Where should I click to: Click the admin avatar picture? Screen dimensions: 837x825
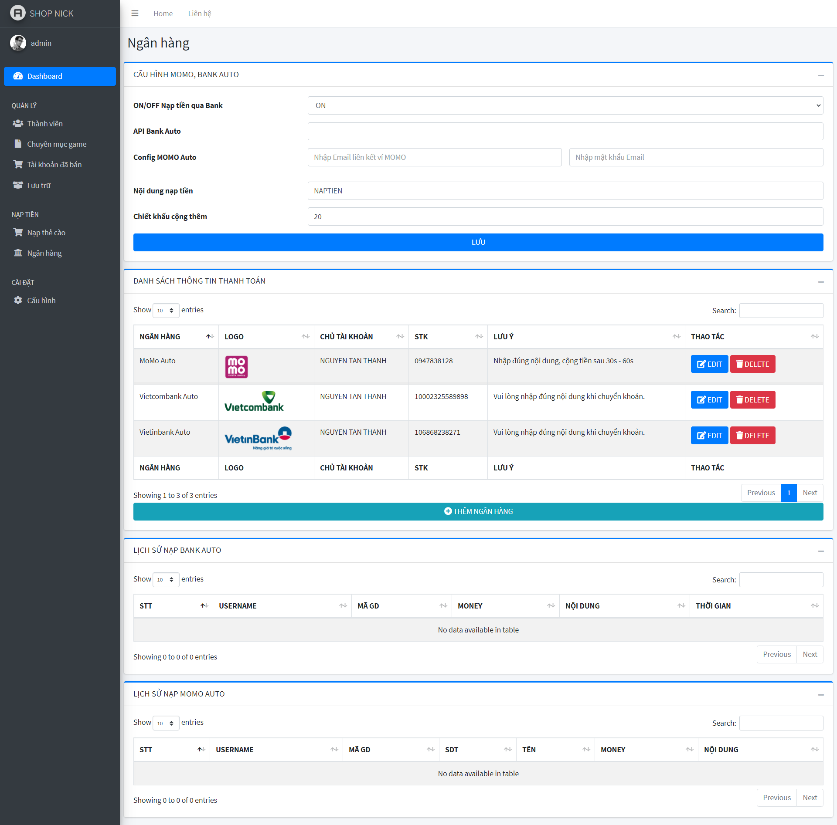click(18, 43)
